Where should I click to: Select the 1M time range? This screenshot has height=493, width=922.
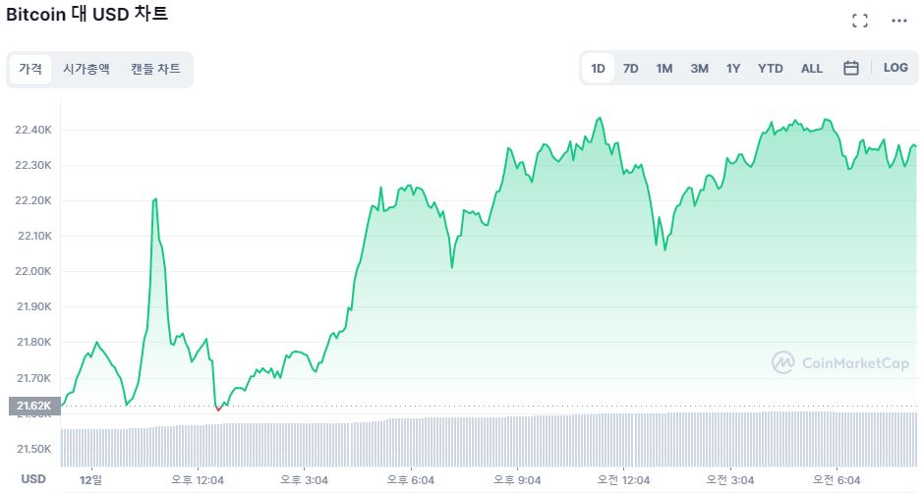pos(664,69)
